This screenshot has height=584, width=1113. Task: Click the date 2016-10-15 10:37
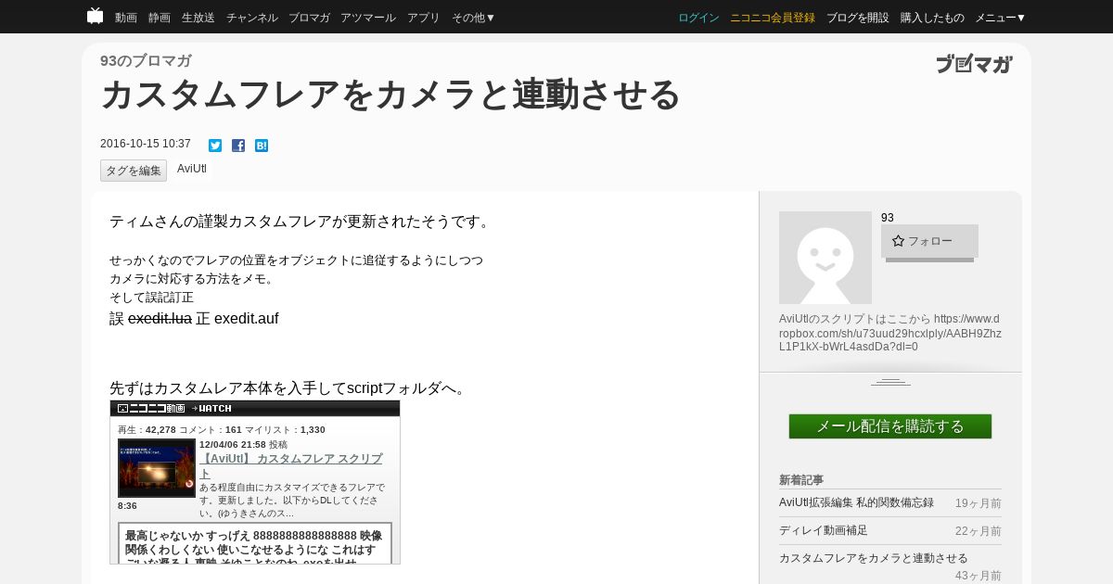(146, 144)
